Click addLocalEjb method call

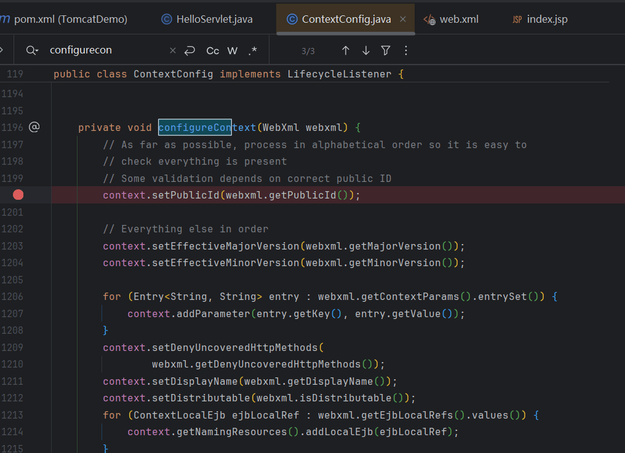coord(340,432)
